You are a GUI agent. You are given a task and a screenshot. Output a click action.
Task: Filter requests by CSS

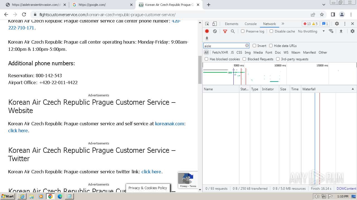coord(239,52)
